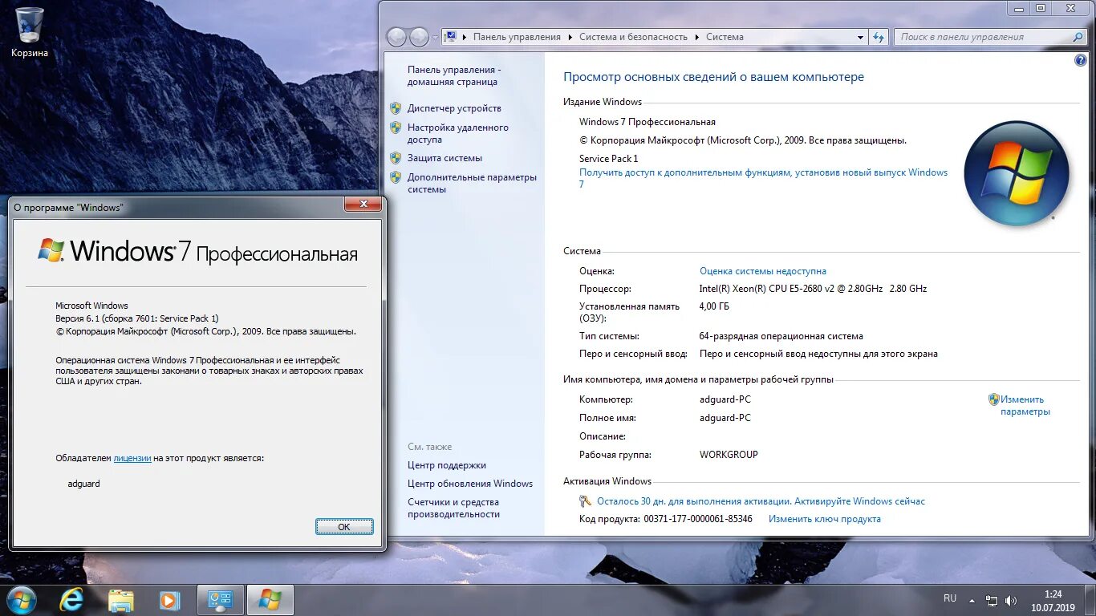Click the network icon in system tray

[x=992, y=600]
